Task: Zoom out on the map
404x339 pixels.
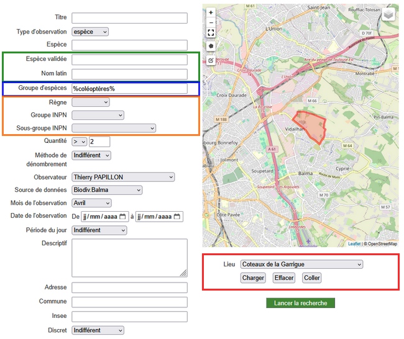Action: [211, 22]
